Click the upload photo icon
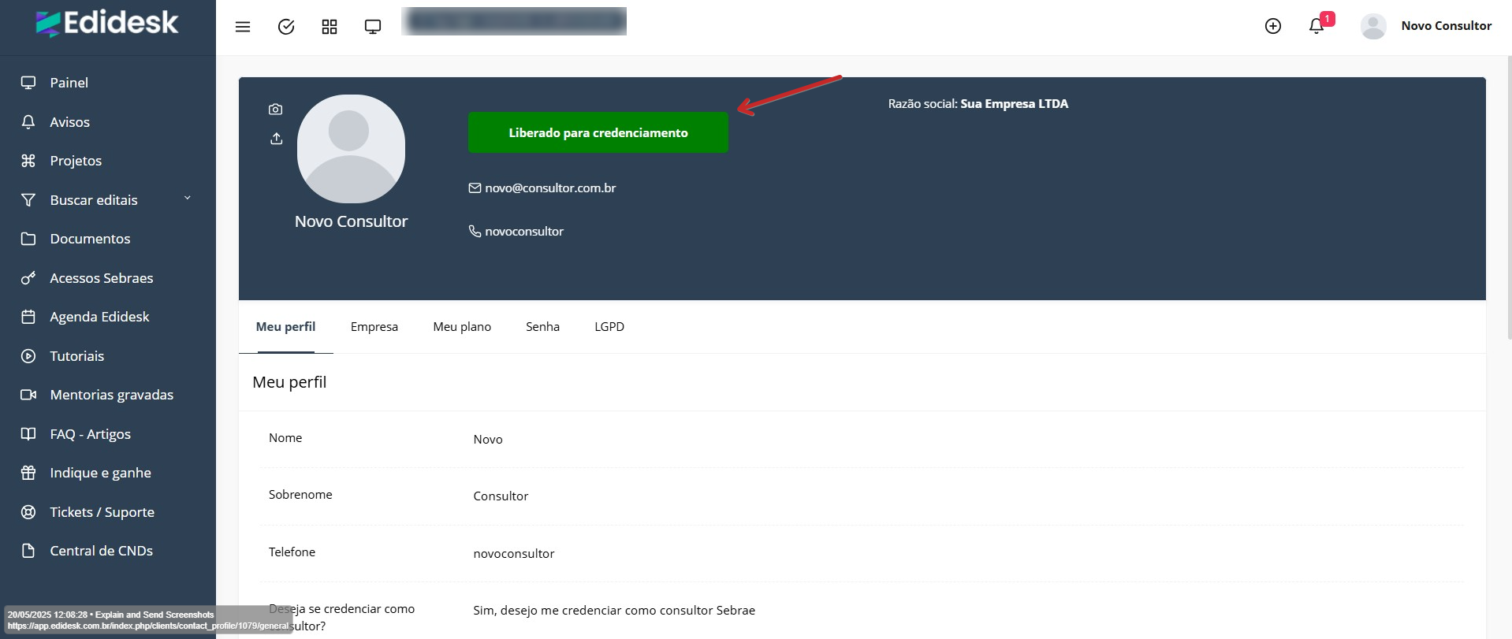This screenshot has height=639, width=1512. (x=276, y=139)
